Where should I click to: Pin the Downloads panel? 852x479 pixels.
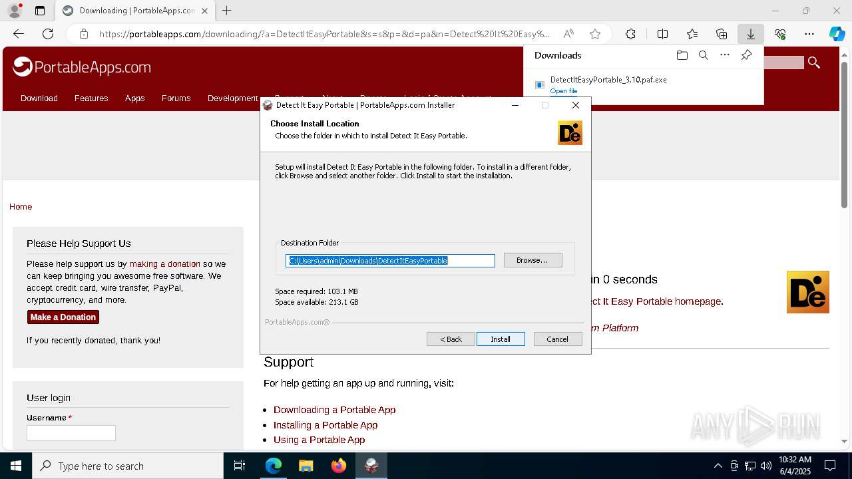tap(746, 55)
